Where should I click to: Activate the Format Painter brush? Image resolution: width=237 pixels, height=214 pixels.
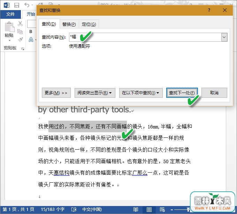(x=20, y=40)
